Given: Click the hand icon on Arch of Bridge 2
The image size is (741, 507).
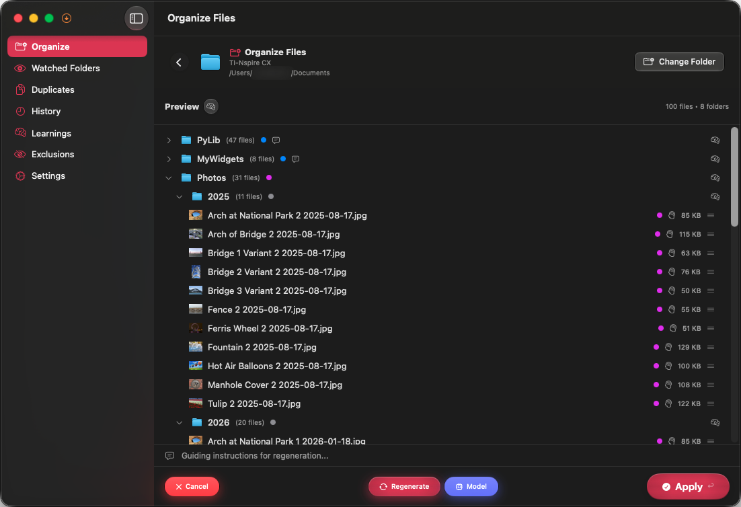Looking at the screenshot, I should (670, 235).
